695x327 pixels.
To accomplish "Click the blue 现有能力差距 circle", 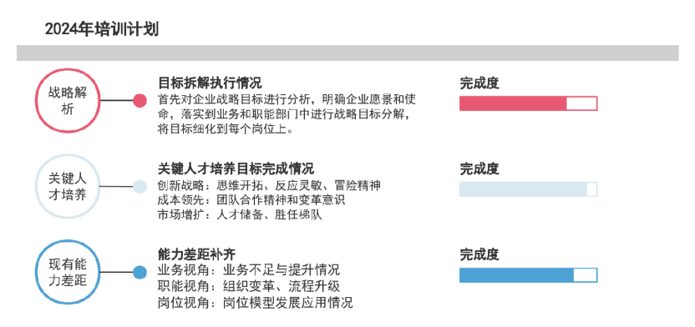I will coord(68,272).
